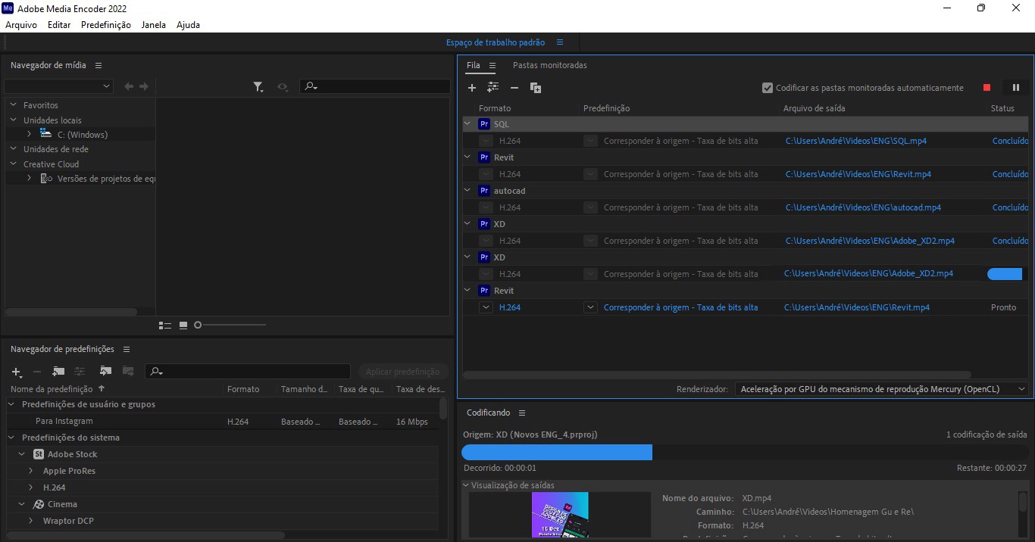Image resolution: width=1035 pixels, height=542 pixels.
Task: Open the Ajuda menu
Action: click(188, 24)
